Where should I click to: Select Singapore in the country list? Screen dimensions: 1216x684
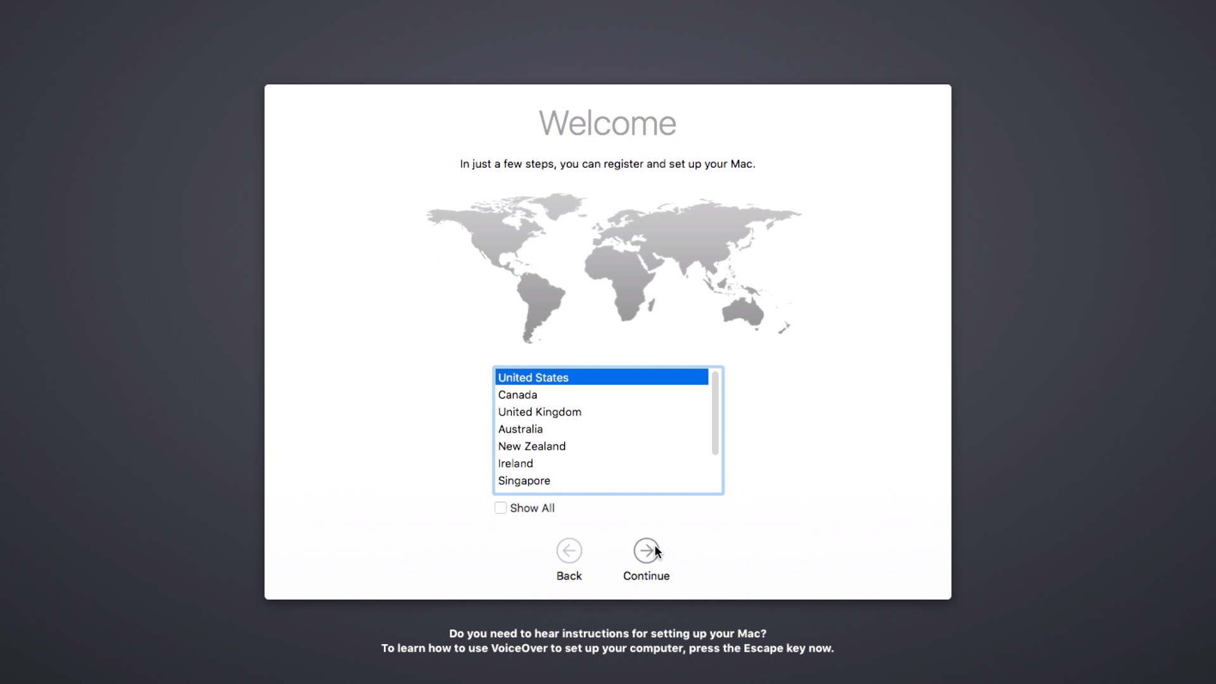pyautogui.click(x=524, y=481)
